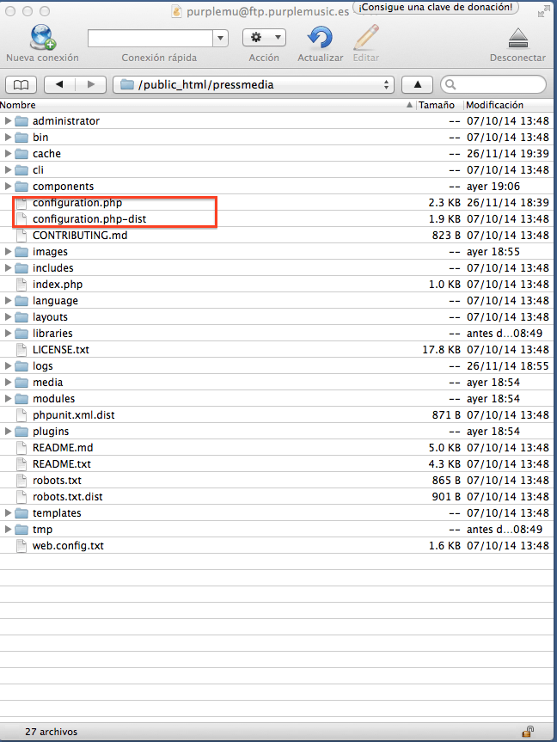Open the Nueva conexión globe icon
The width and height of the screenshot is (557, 742).
coord(43,37)
